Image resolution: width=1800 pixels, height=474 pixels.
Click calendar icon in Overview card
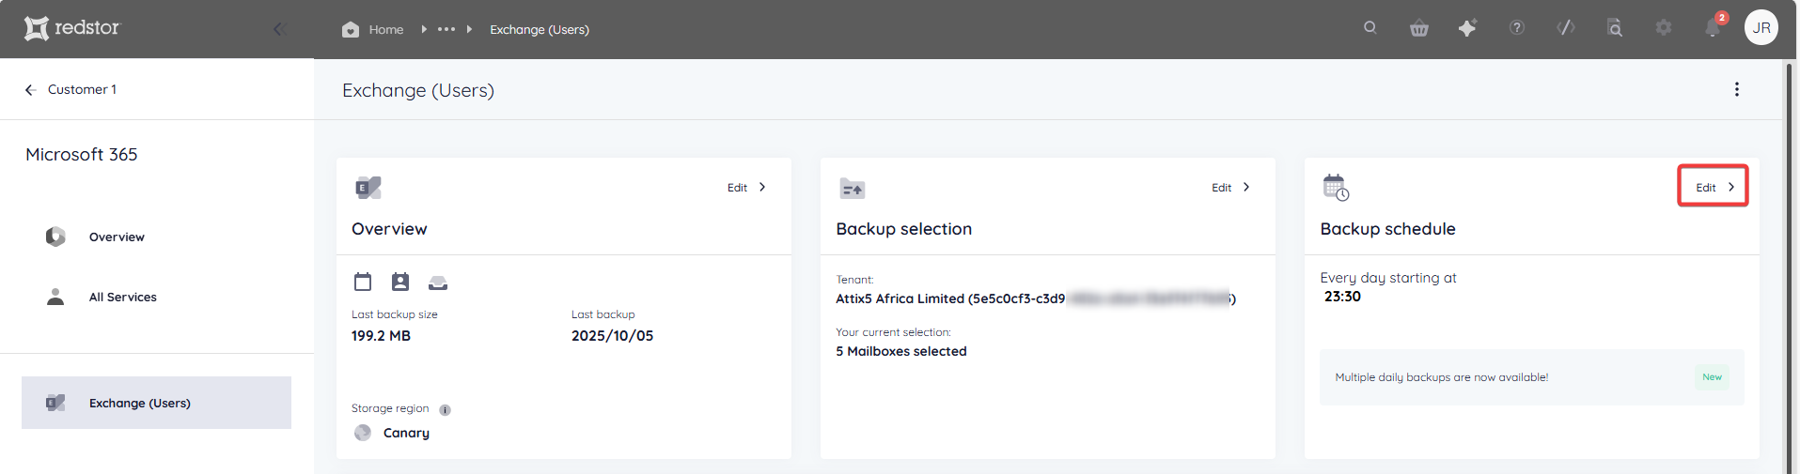(x=363, y=282)
